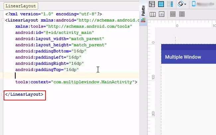Open the screen orientation dropdown
The width and height of the screenshot is (216, 135).
[x=182, y=4]
